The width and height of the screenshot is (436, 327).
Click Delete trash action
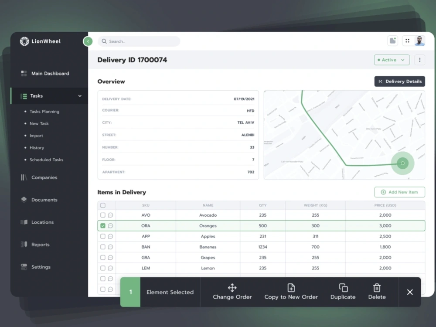377,292
